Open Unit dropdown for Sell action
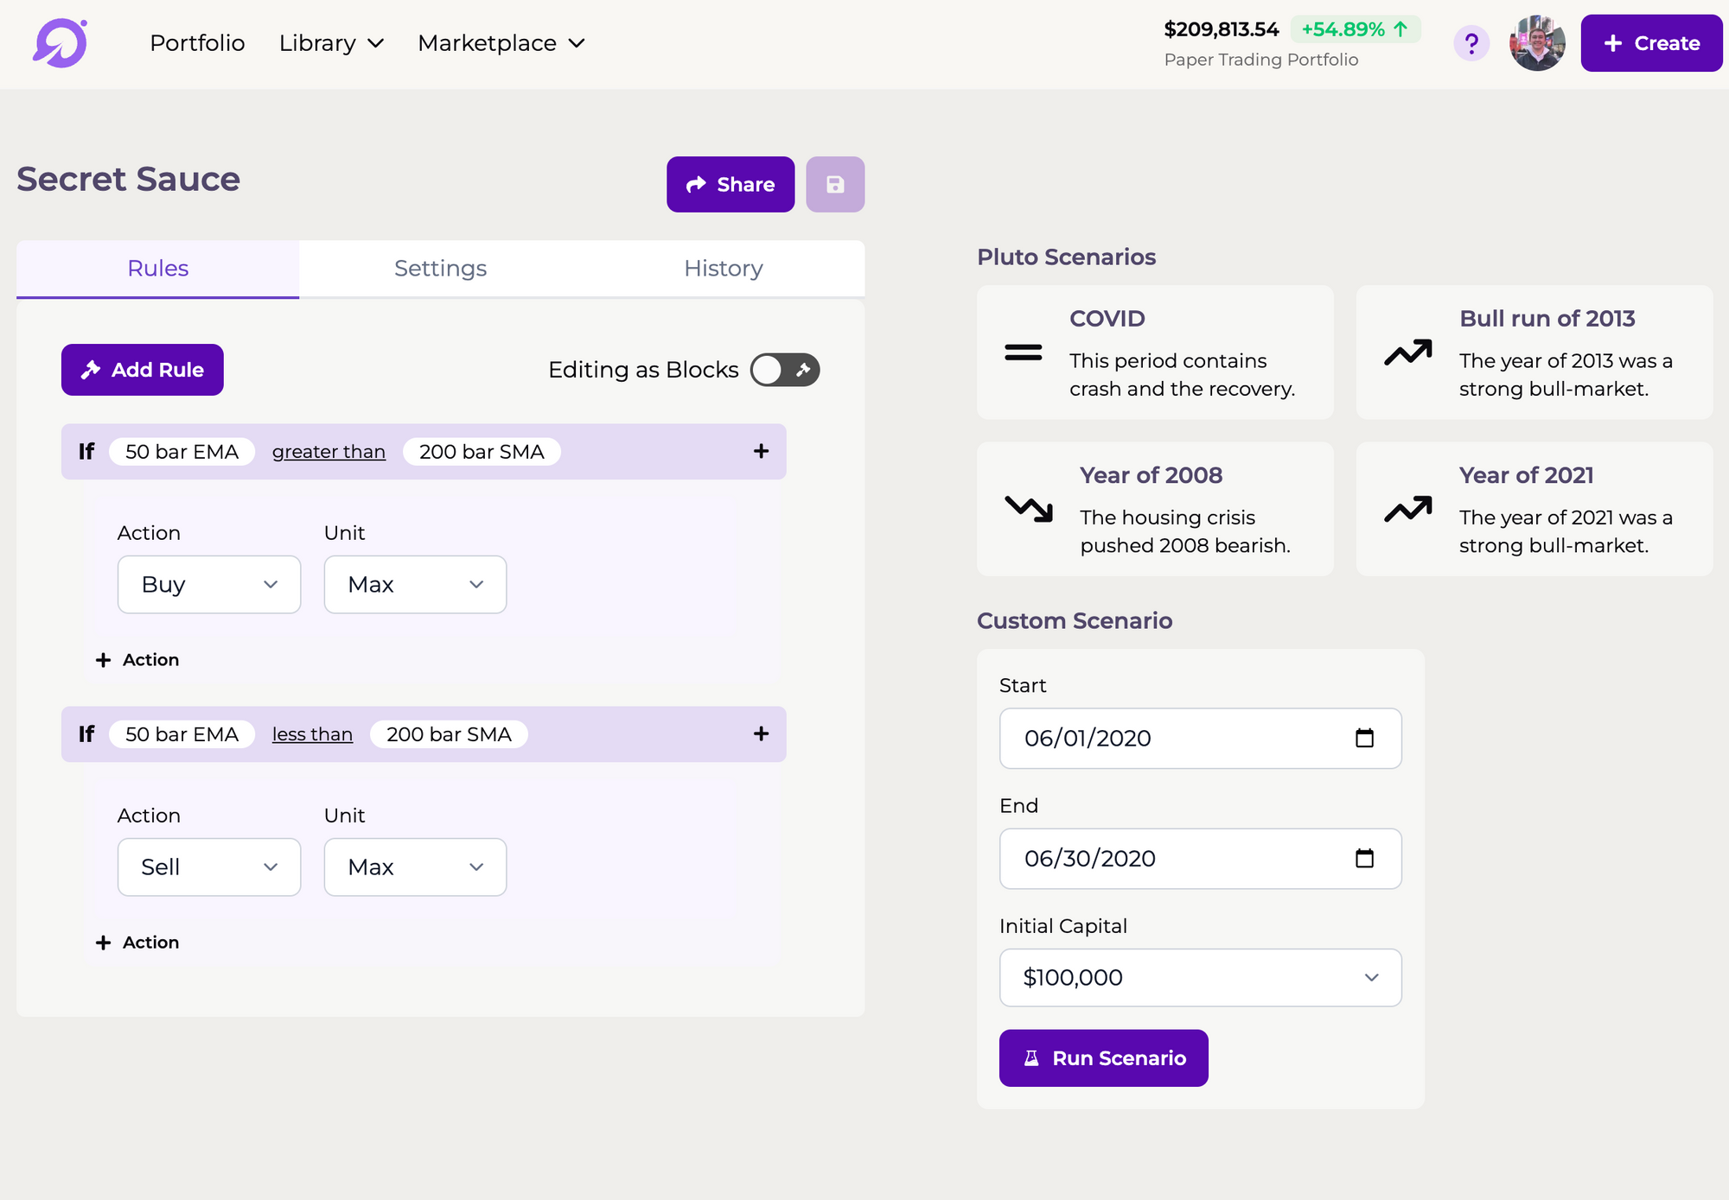 coord(415,867)
